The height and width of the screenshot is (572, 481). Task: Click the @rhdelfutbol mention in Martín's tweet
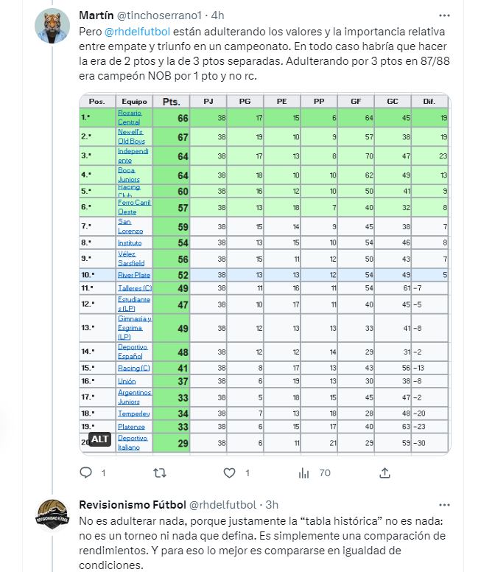(x=137, y=32)
